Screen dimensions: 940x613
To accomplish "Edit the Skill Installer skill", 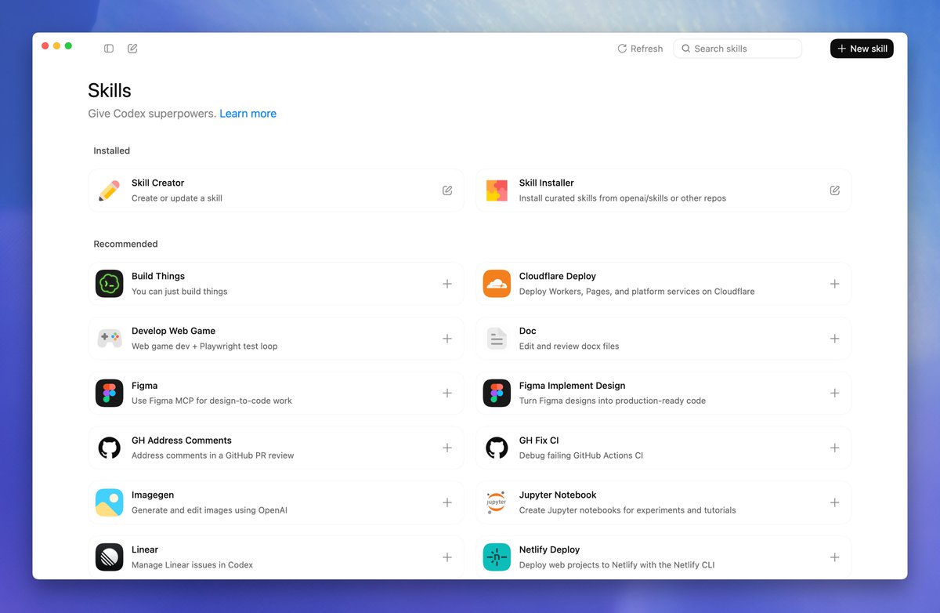I will pos(835,190).
